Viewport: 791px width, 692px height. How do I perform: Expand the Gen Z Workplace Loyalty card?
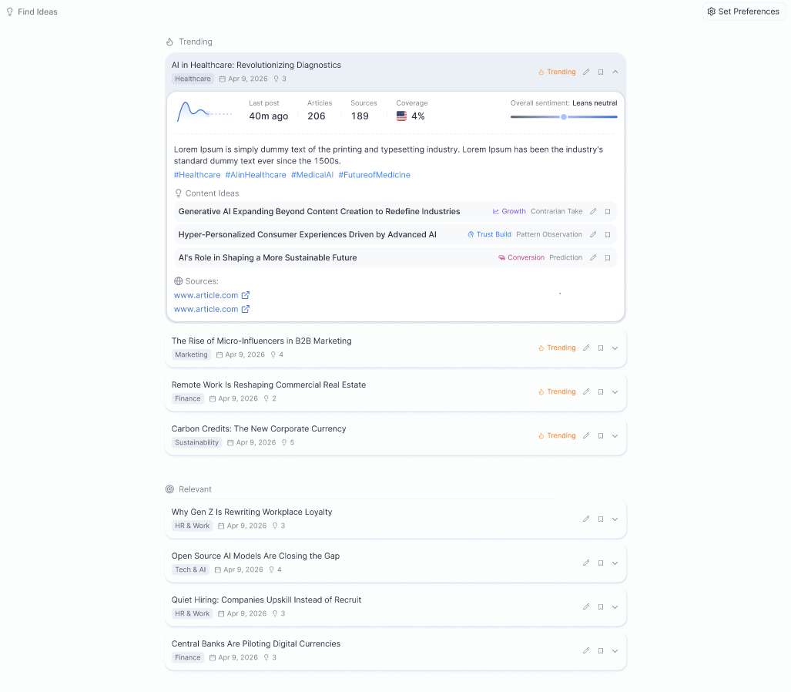(615, 519)
